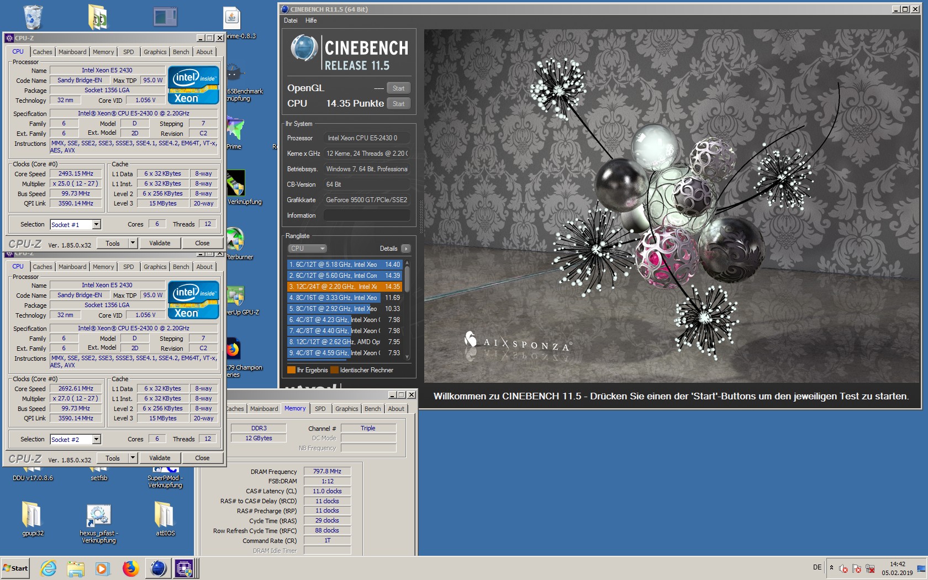
Task: Show hidden tray icons arrow
Action: [x=831, y=567]
